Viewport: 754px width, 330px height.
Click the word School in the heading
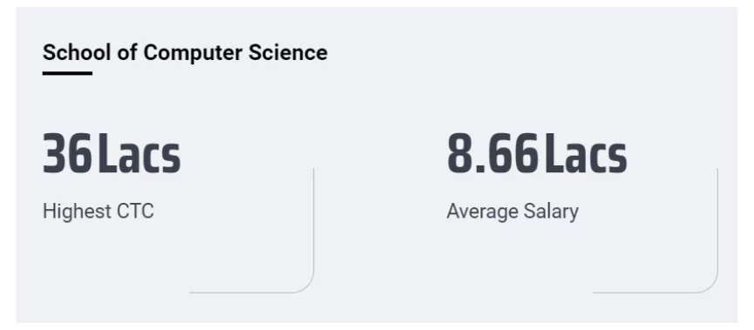click(x=77, y=52)
